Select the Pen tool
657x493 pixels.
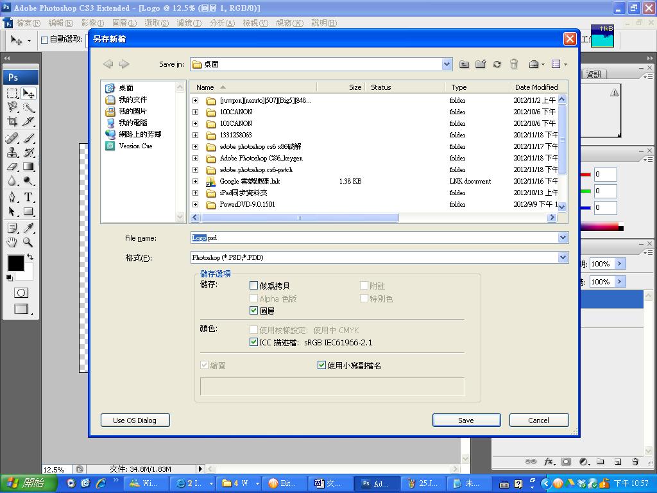13,197
